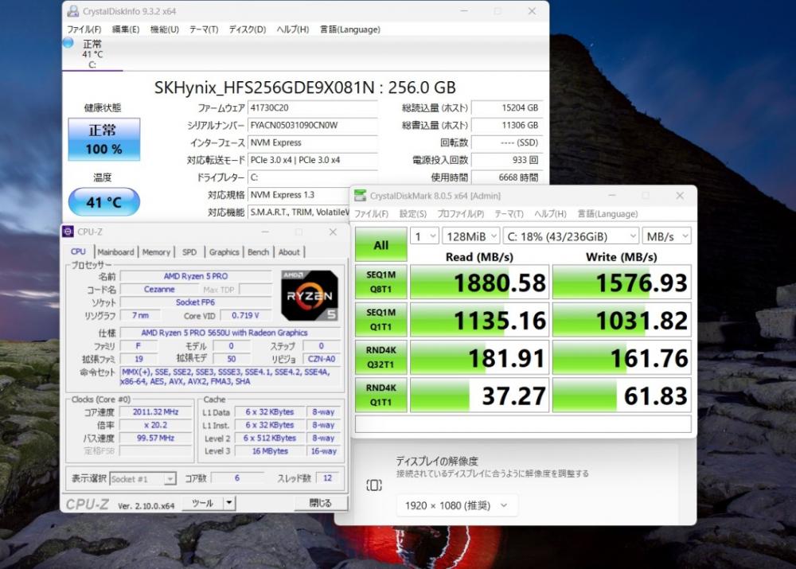This screenshot has width=796, height=569.
Task: Open the ディスク(D) menu
Action: [248, 29]
